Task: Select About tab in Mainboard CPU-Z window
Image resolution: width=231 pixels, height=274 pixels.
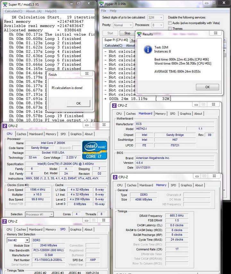Action: click(198, 114)
